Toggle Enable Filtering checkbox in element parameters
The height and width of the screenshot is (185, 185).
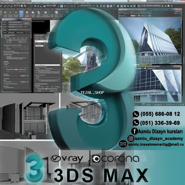coord(46,68)
